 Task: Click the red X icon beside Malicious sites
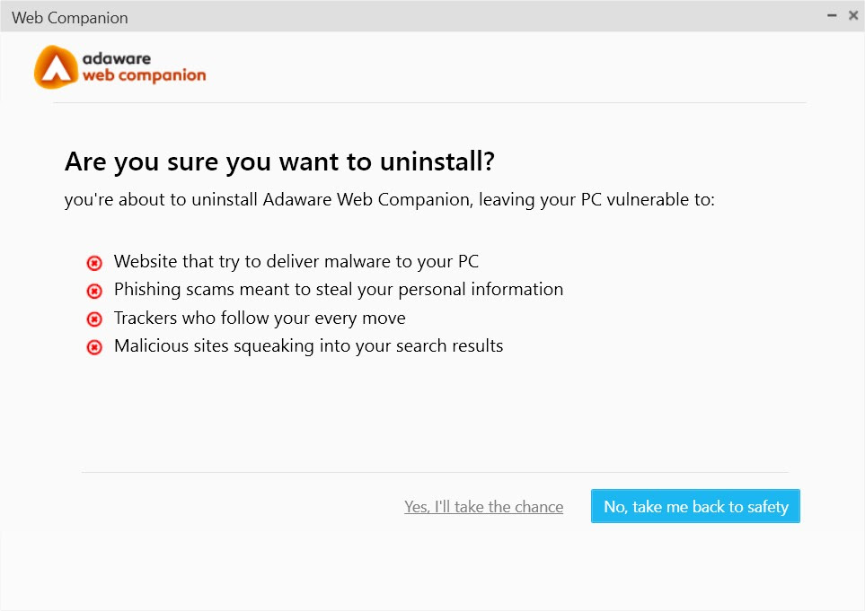(94, 347)
